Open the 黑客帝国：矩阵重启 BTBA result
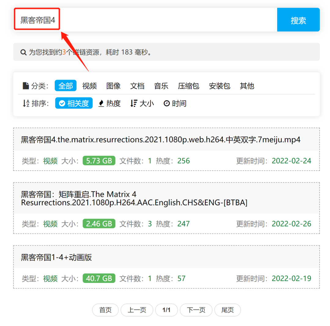The height and width of the screenshot is (326, 330). [134, 198]
